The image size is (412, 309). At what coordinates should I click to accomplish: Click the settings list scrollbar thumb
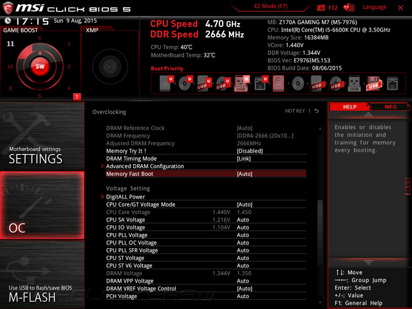coord(320,234)
